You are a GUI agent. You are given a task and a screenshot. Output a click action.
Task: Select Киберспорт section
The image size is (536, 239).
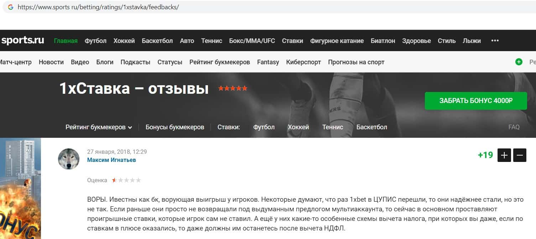pos(303,62)
